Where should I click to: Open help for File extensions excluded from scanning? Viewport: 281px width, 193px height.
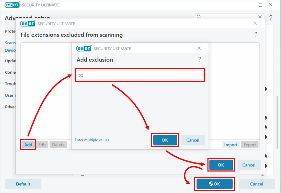pyautogui.click(x=256, y=35)
